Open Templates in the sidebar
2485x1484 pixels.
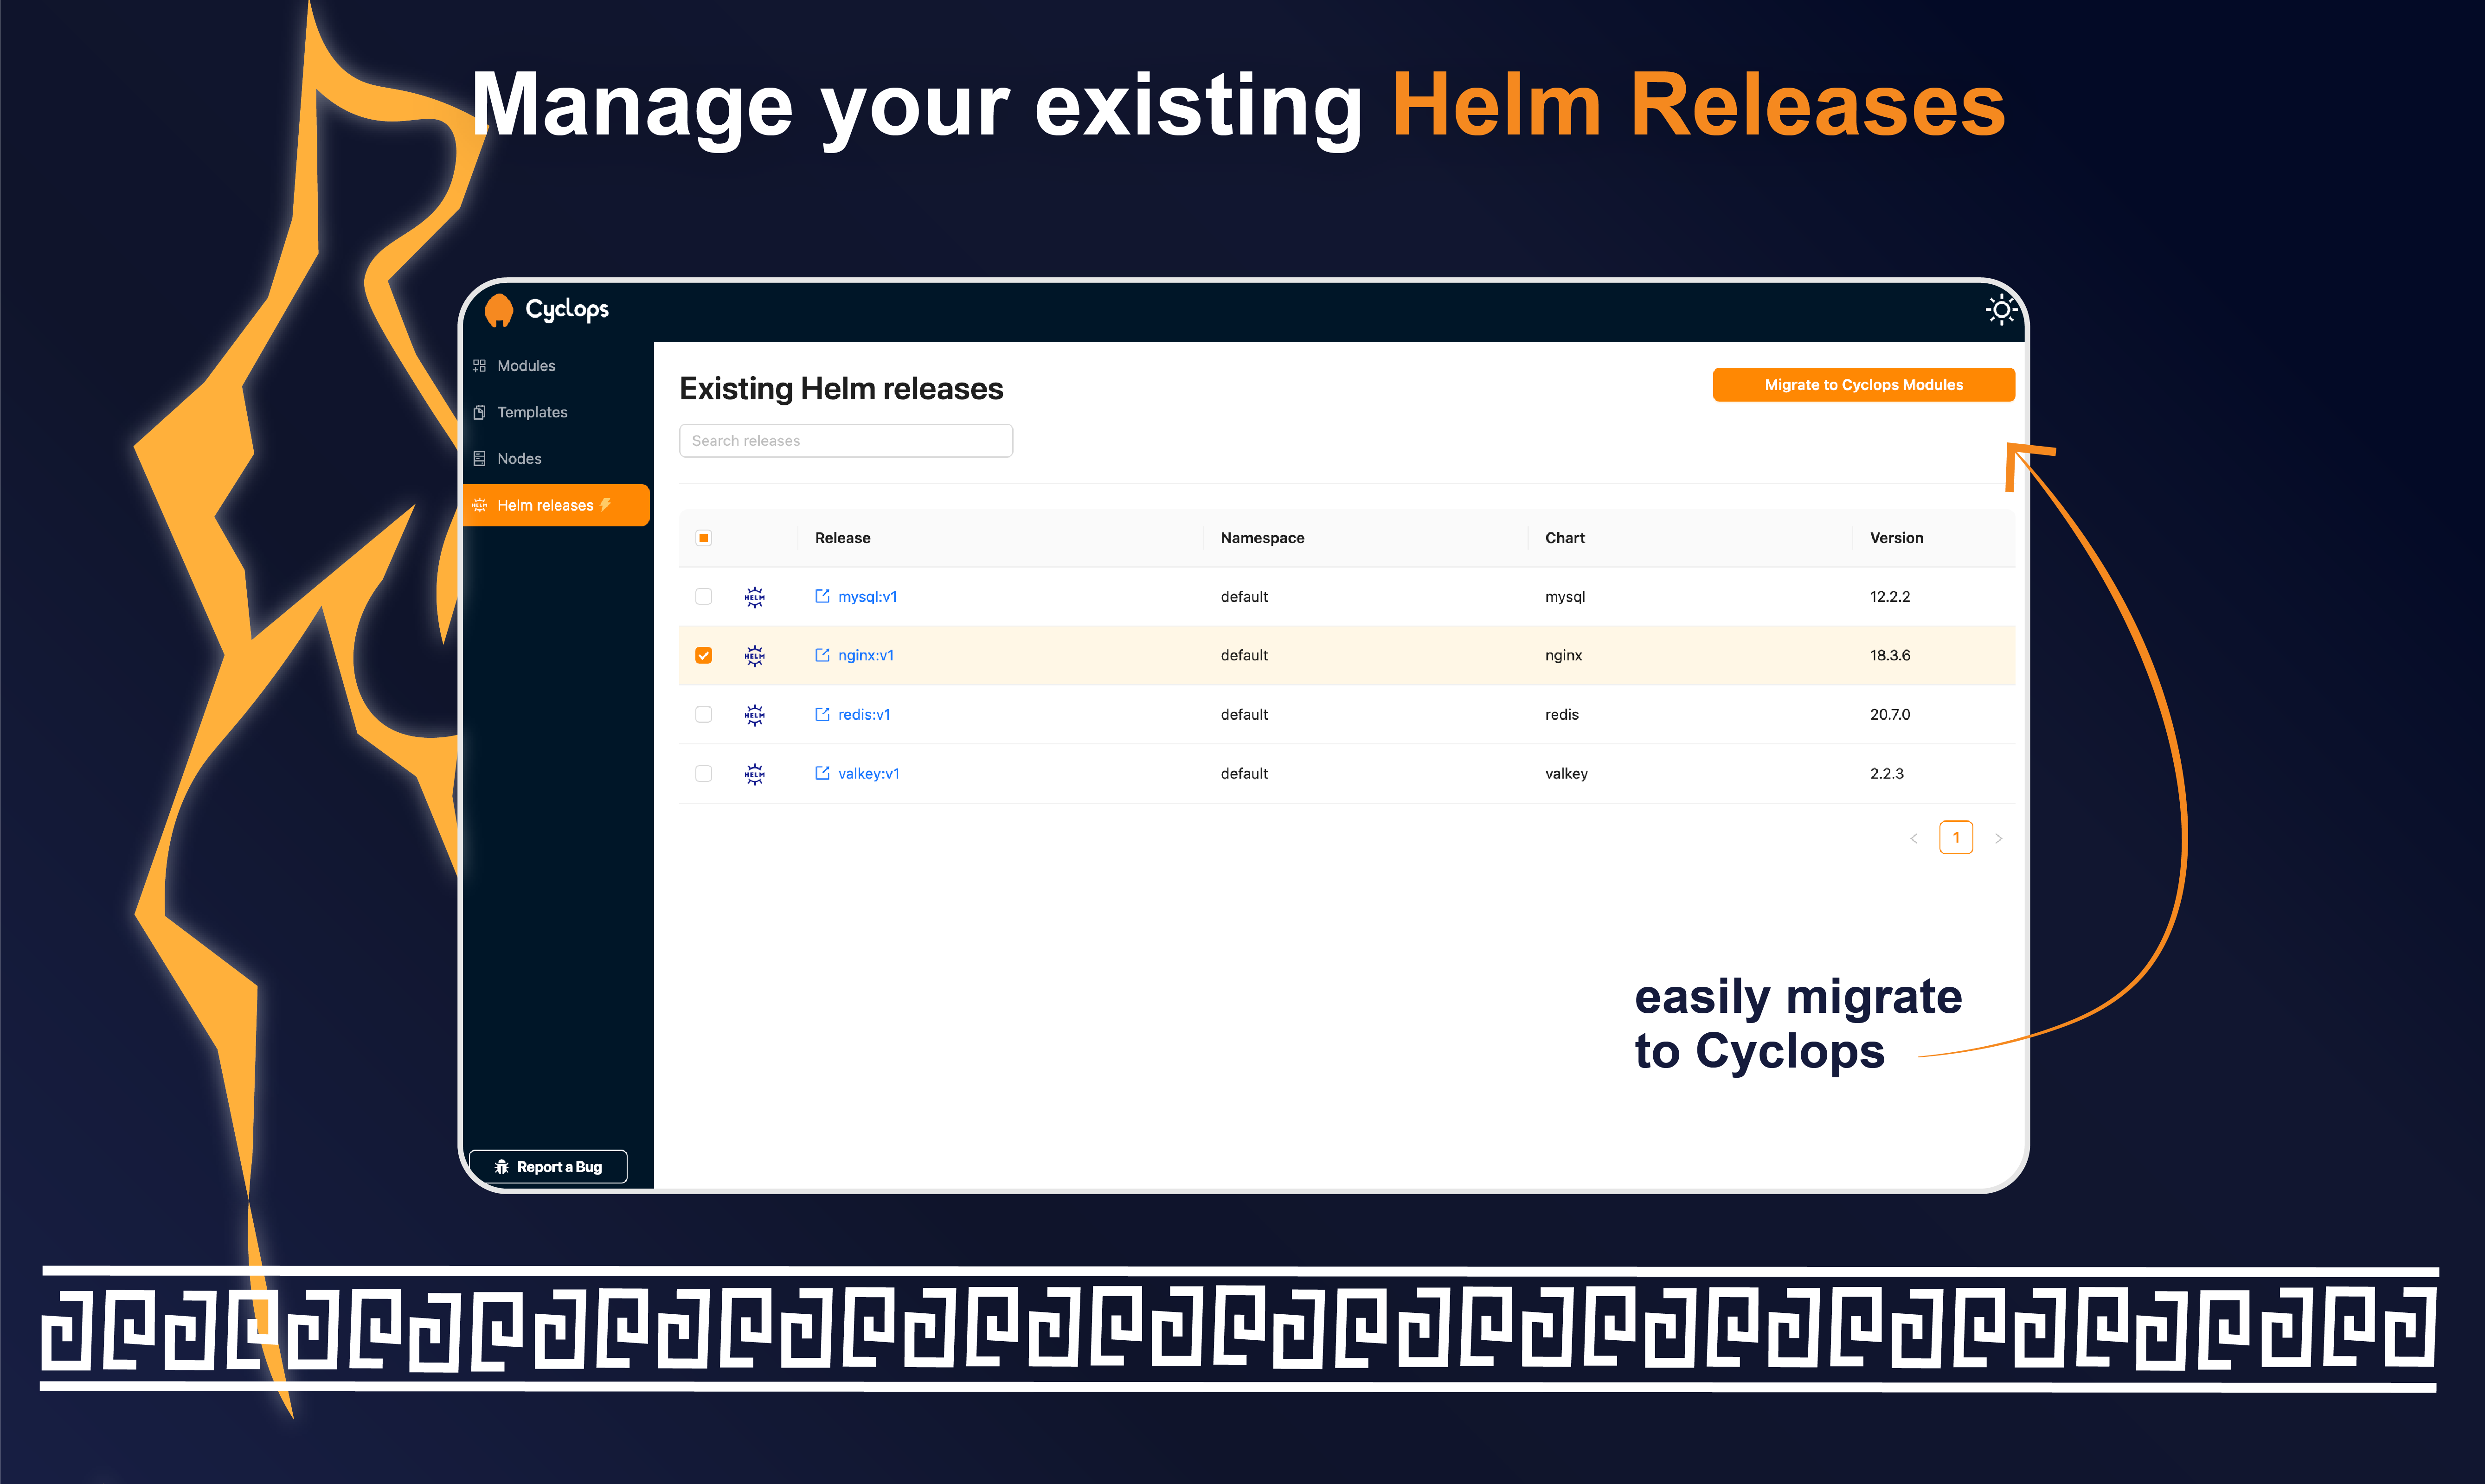(532, 412)
